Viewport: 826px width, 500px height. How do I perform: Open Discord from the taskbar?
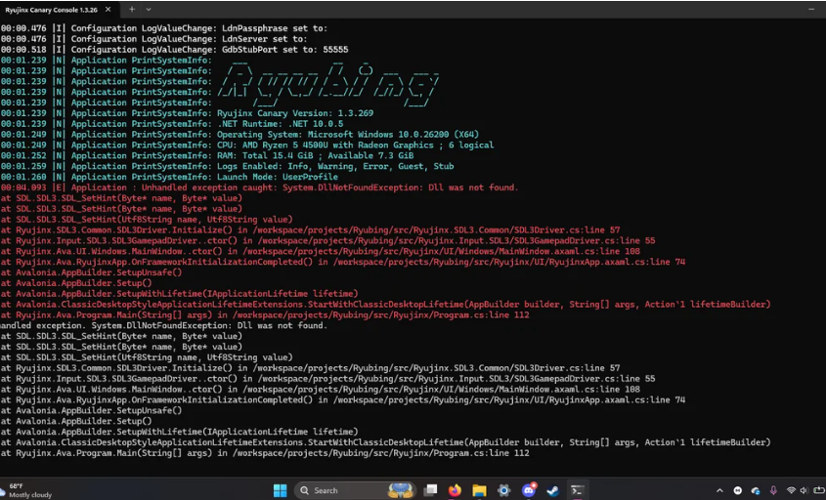pyautogui.click(x=529, y=490)
